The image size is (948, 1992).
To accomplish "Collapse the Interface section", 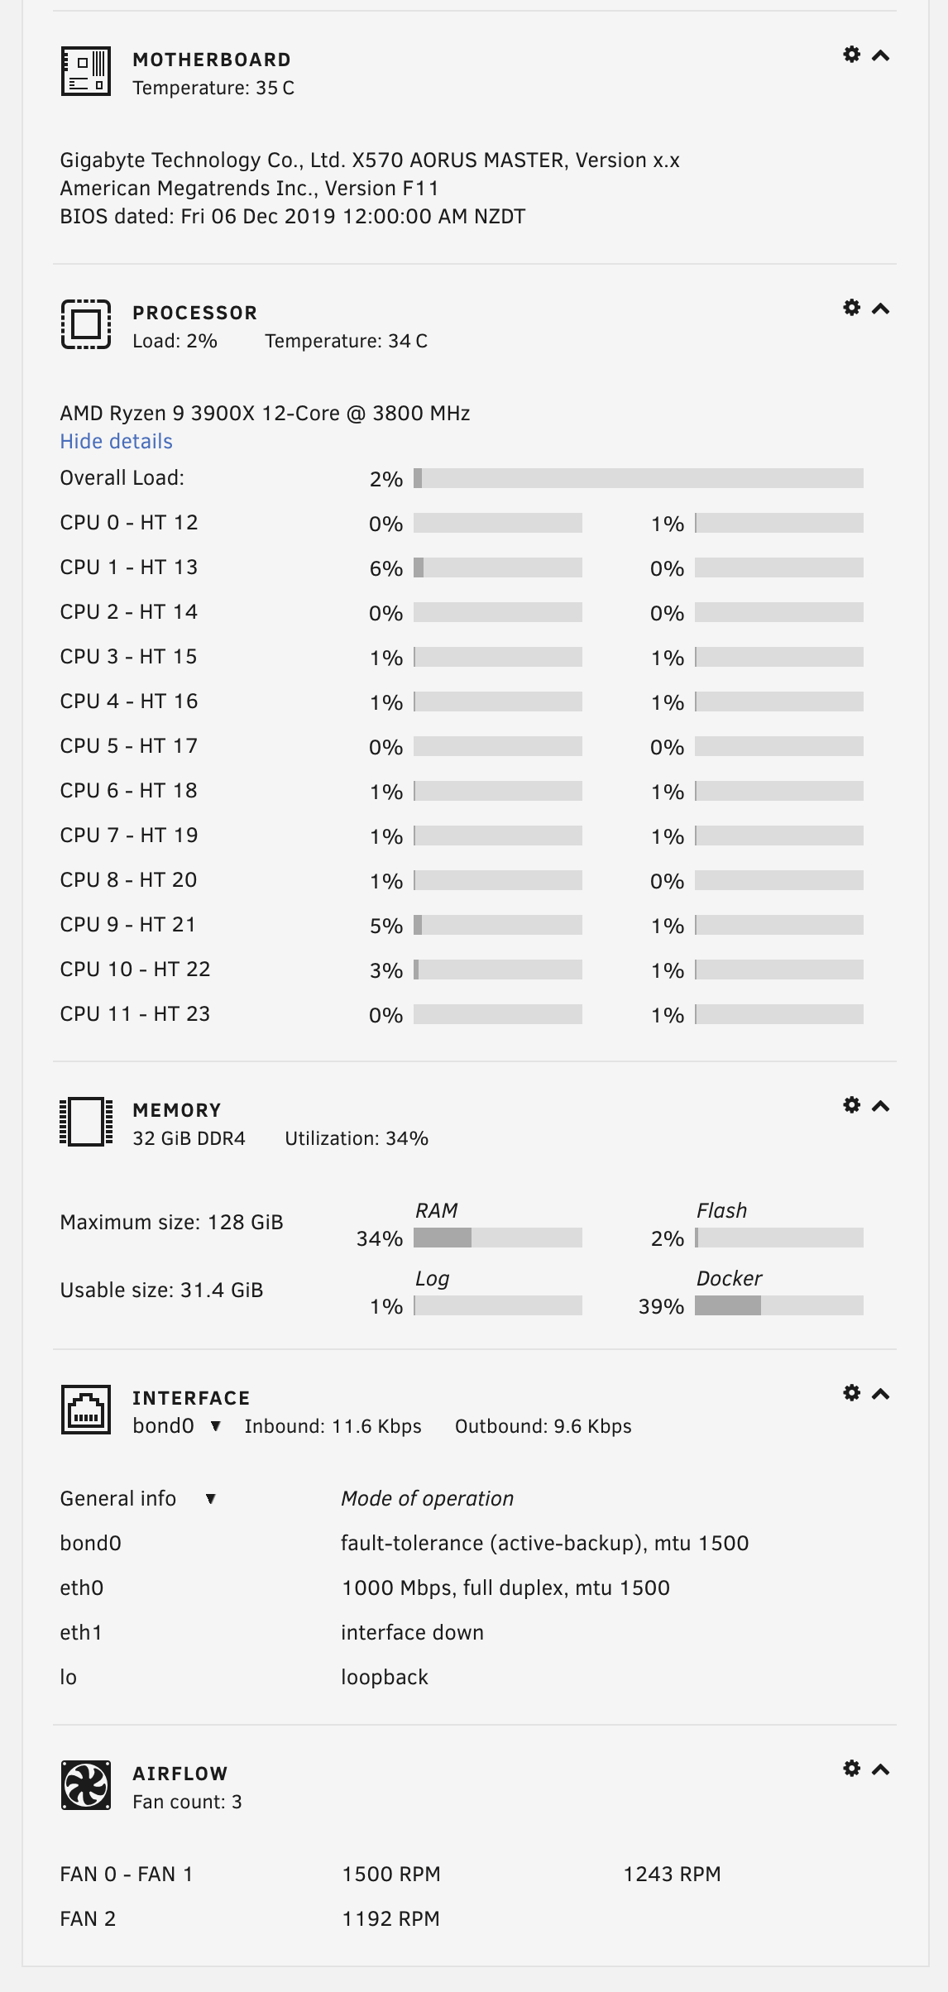I will [881, 1394].
